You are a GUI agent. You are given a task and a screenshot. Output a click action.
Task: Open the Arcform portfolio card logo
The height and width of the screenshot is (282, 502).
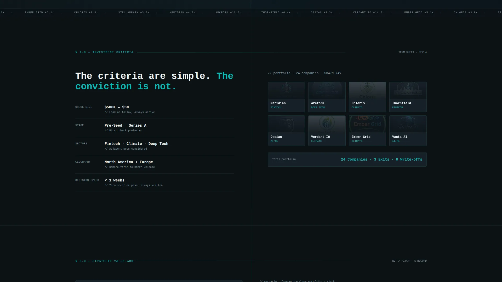coord(327,90)
